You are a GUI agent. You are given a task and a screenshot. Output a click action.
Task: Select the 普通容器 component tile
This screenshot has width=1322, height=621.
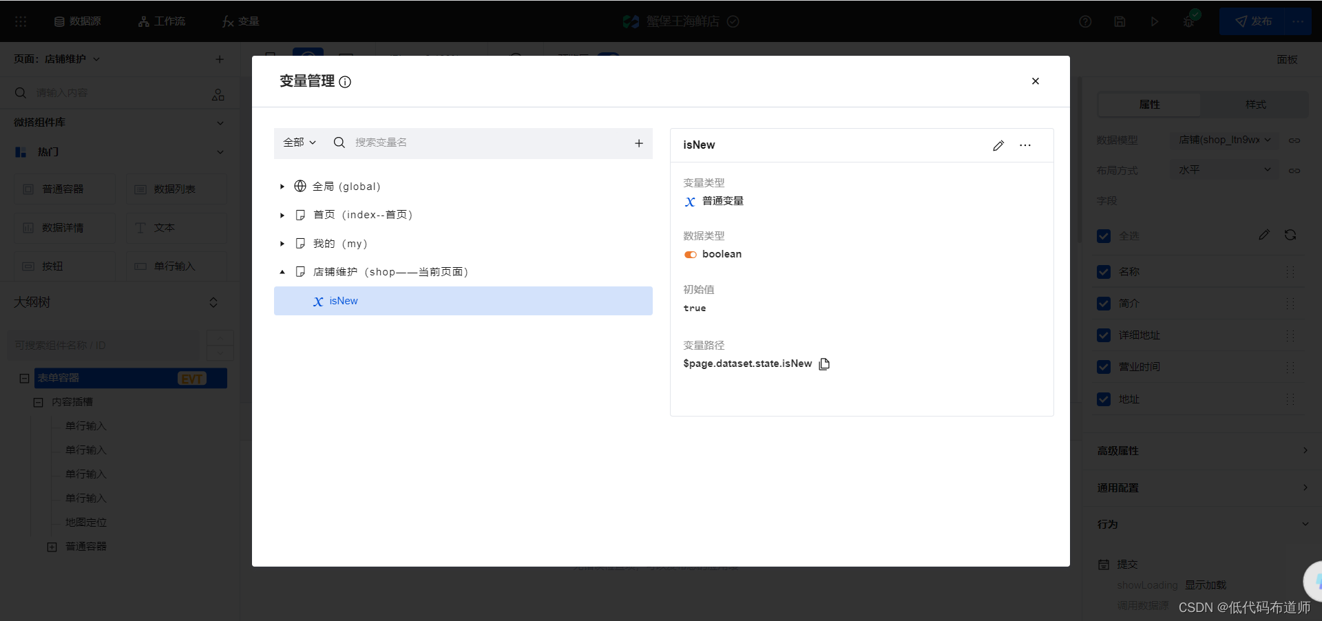click(x=65, y=189)
